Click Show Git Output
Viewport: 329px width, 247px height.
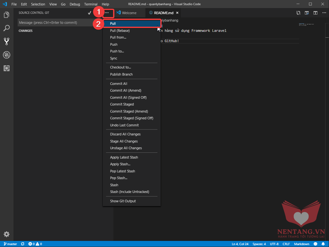point(123,201)
